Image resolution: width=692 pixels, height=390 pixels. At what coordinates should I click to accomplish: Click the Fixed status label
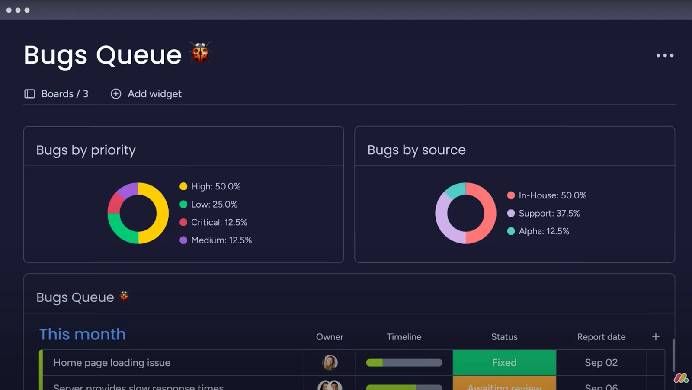[504, 363]
